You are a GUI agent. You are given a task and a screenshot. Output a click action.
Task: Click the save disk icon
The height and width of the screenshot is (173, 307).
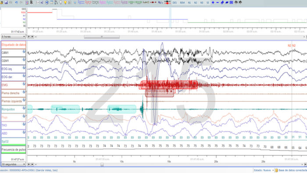[x=6, y=2]
